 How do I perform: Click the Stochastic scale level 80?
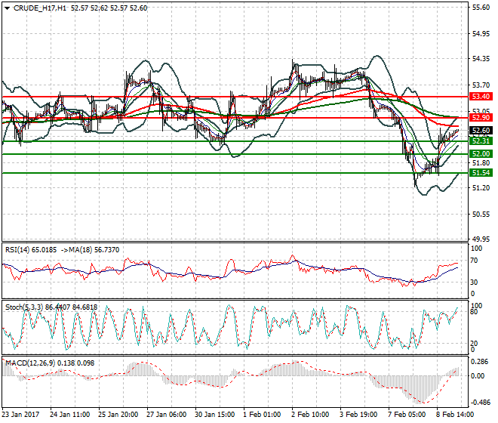474,312
